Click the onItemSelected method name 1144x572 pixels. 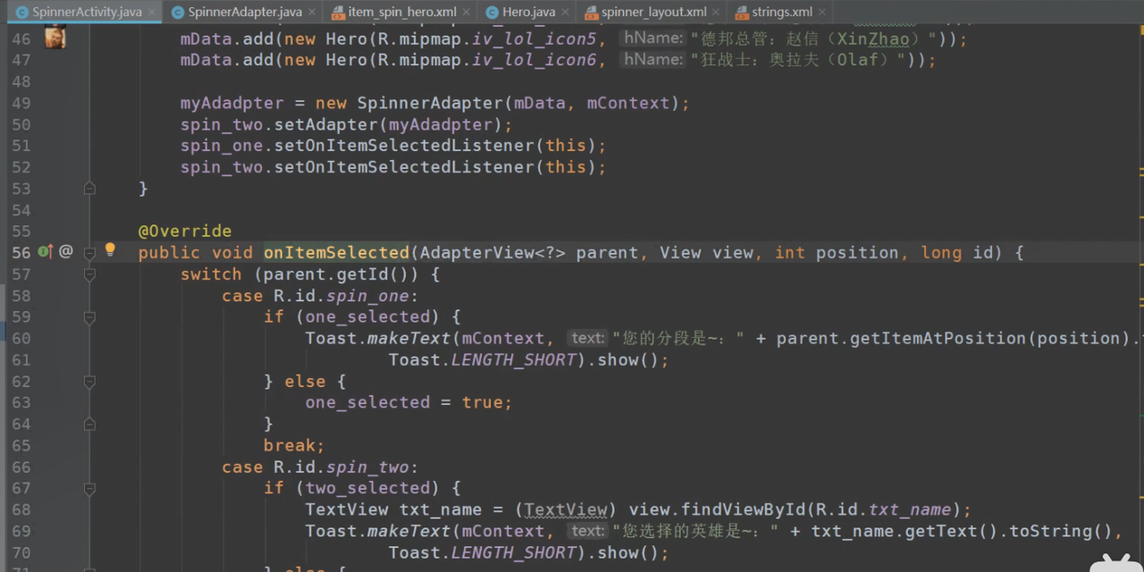pos(336,253)
